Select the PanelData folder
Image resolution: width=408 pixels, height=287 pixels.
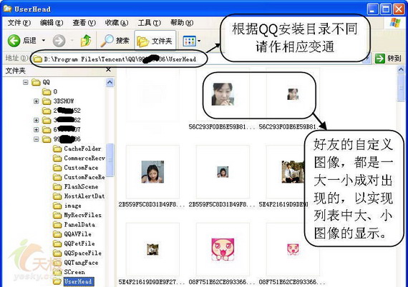coord(74,224)
